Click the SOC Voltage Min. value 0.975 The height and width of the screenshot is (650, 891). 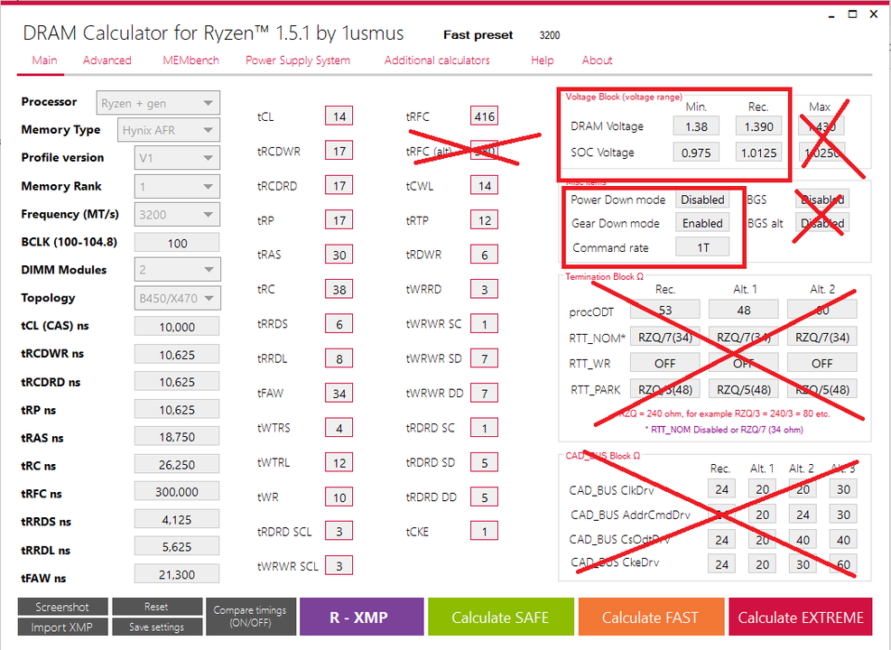tap(696, 153)
